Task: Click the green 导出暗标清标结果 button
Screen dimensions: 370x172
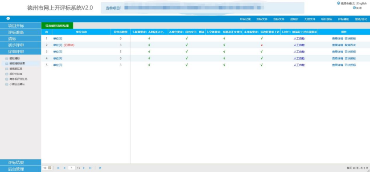Action: point(57,26)
